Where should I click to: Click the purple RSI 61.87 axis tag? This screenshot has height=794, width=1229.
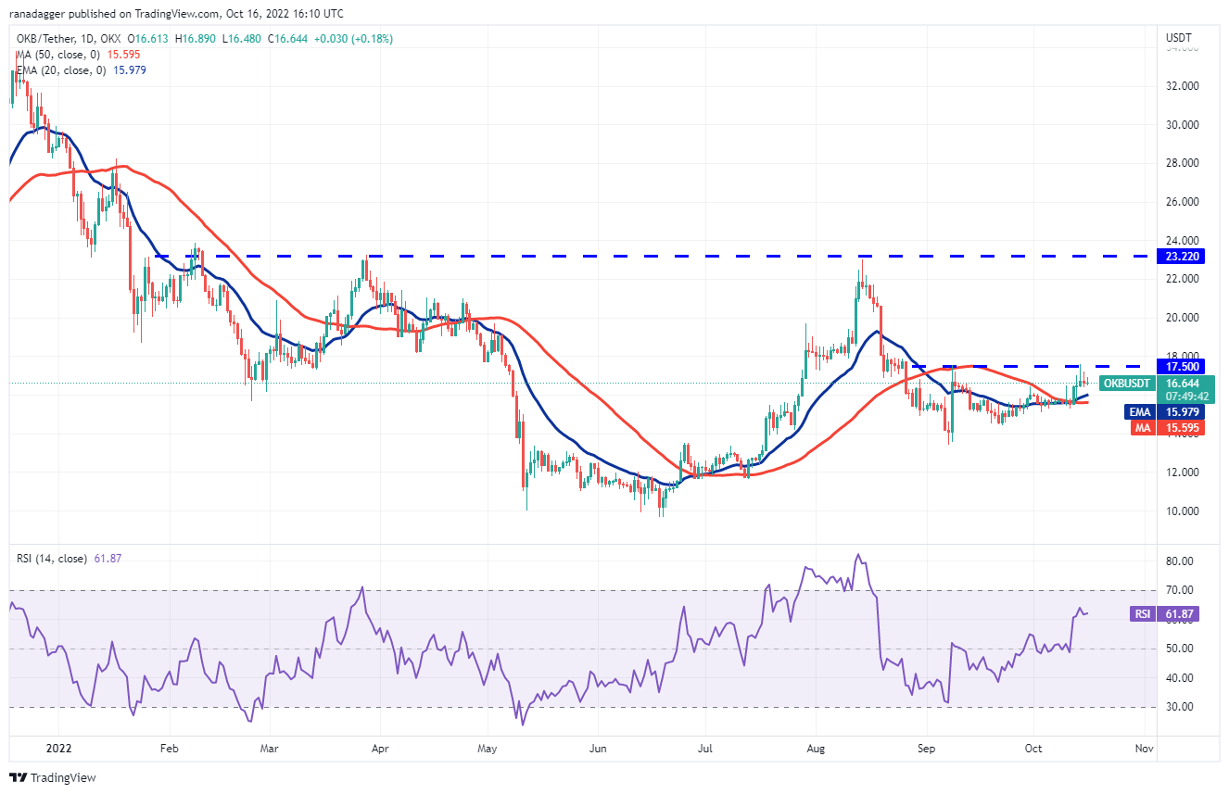[x=1142, y=613]
